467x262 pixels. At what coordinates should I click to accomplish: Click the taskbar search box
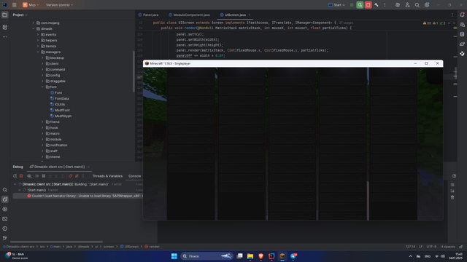coord(207,256)
